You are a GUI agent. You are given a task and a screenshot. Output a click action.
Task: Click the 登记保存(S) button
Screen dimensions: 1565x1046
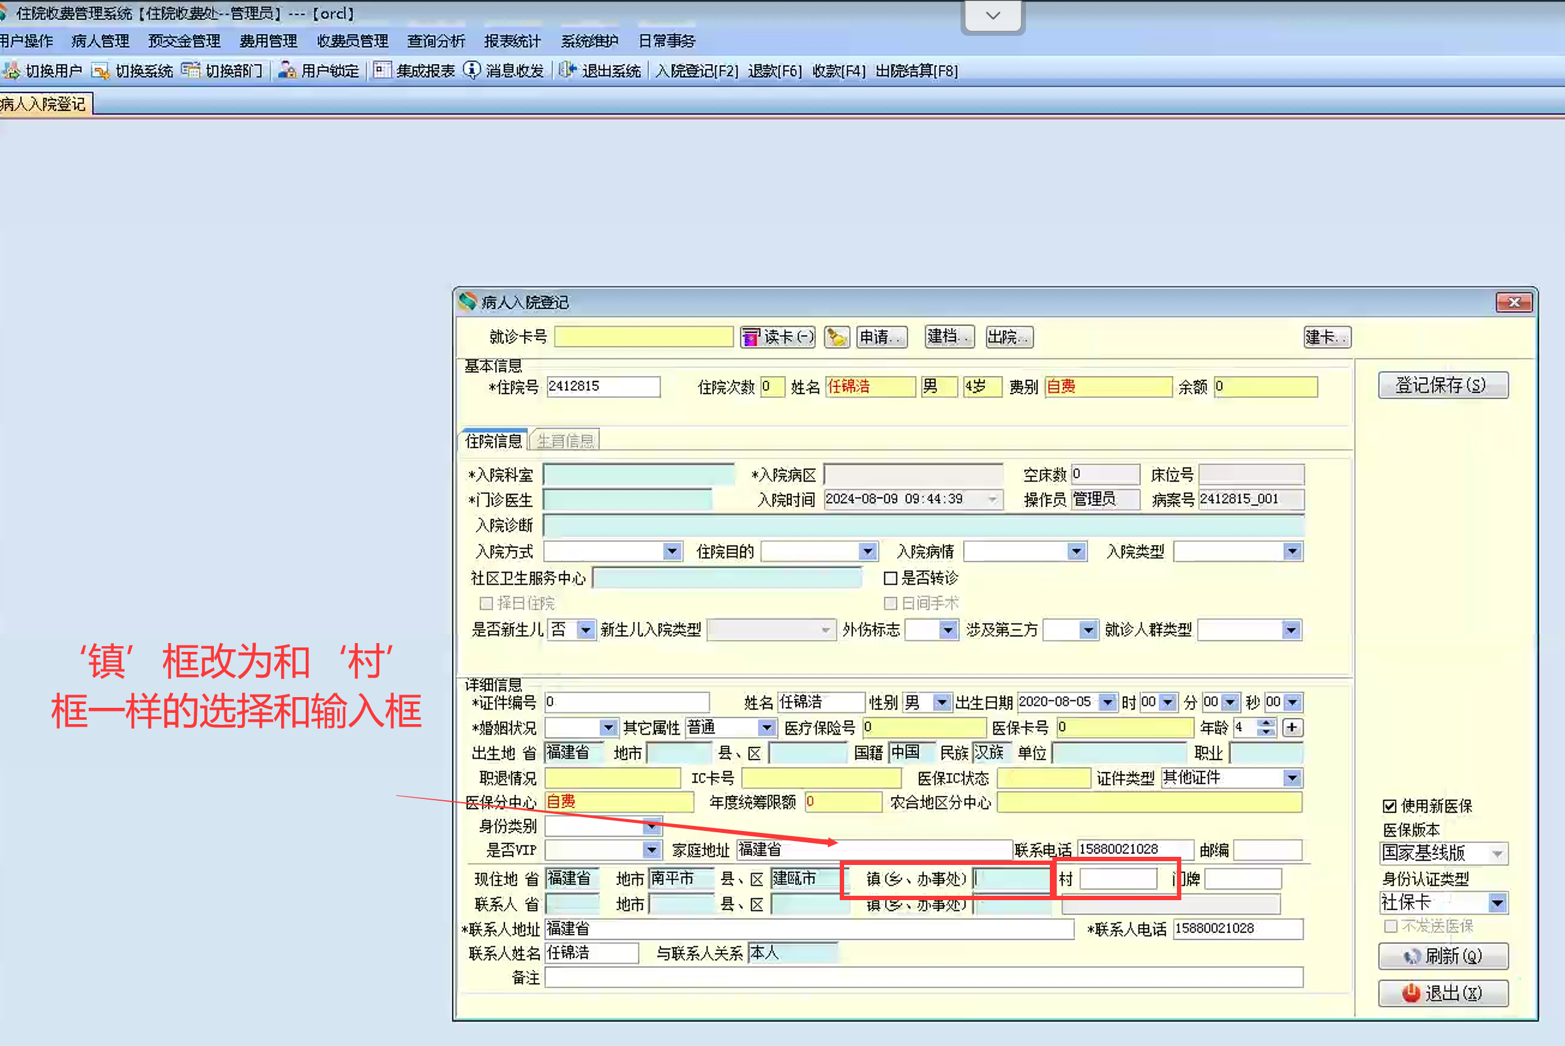point(1442,385)
